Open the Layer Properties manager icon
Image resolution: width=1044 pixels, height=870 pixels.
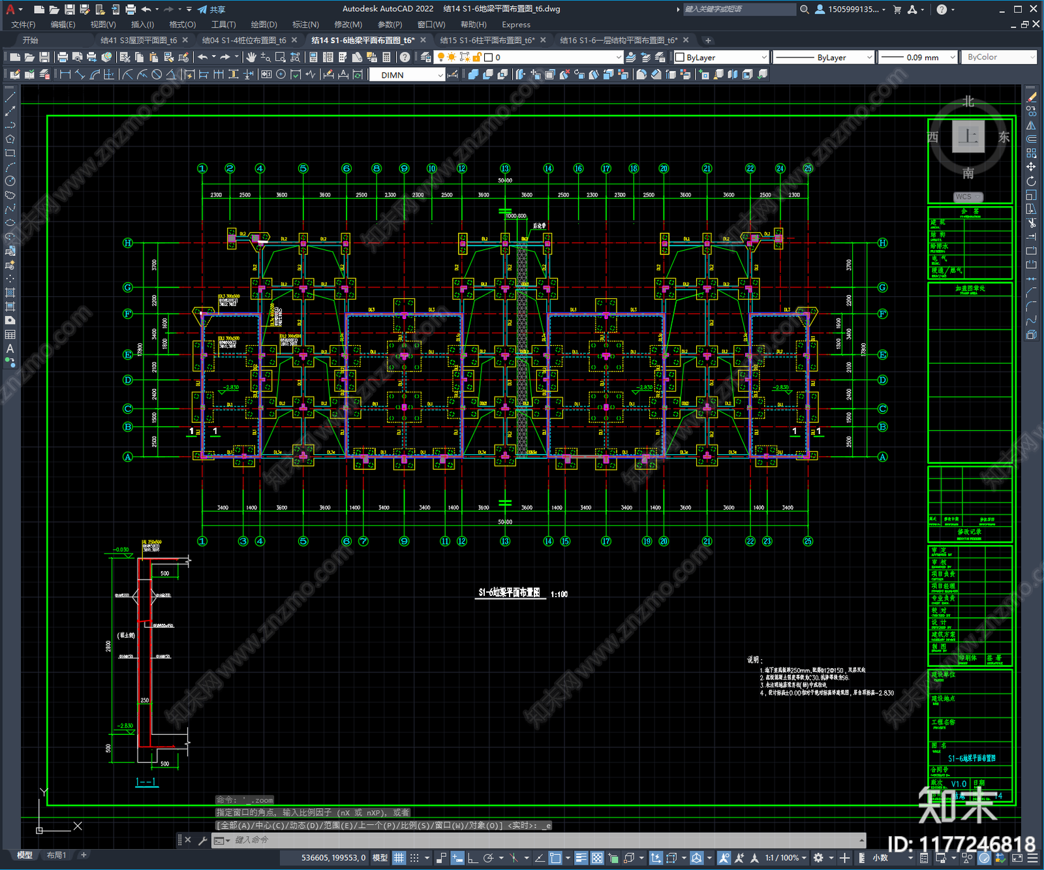tap(426, 57)
